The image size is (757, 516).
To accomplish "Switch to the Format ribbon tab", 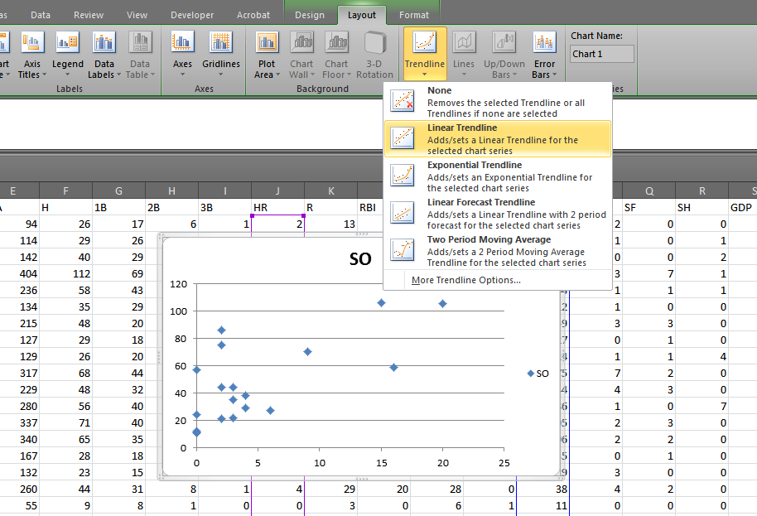I will click(x=413, y=14).
